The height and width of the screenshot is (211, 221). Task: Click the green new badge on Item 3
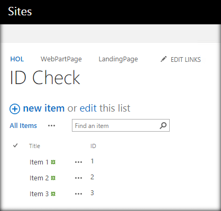tap(53, 194)
